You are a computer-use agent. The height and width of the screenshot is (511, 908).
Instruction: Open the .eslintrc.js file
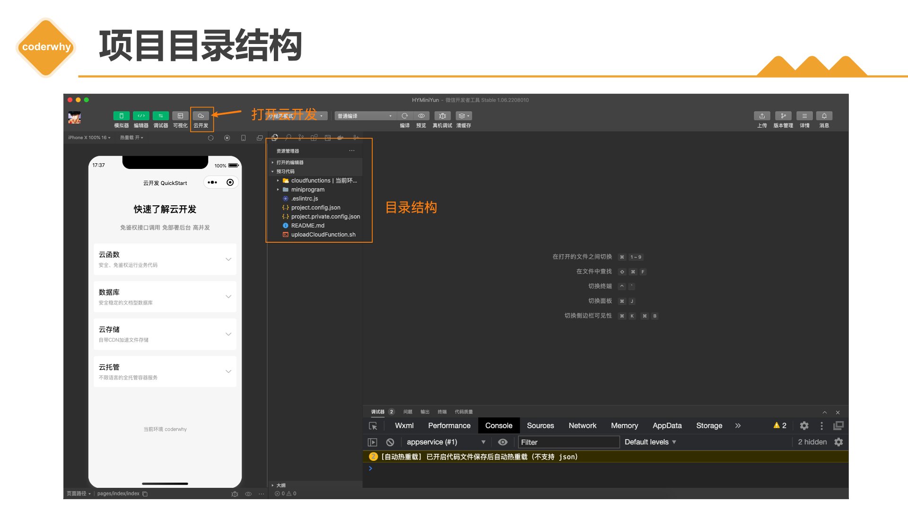(315, 198)
